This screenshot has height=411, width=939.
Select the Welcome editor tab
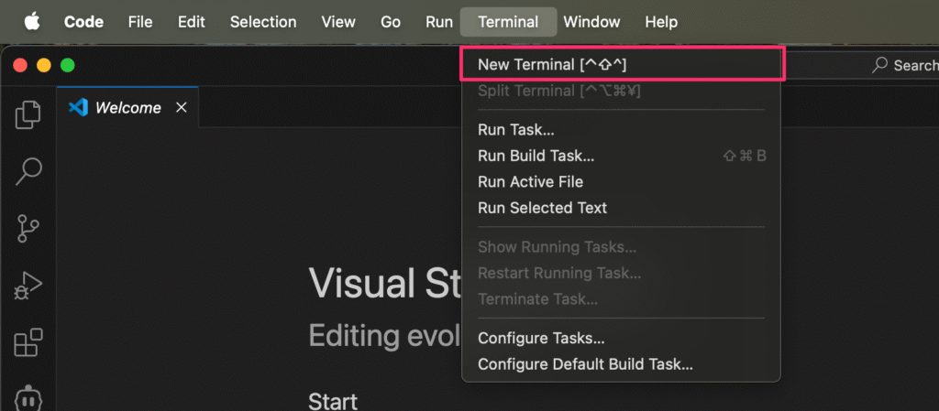pyautogui.click(x=127, y=107)
